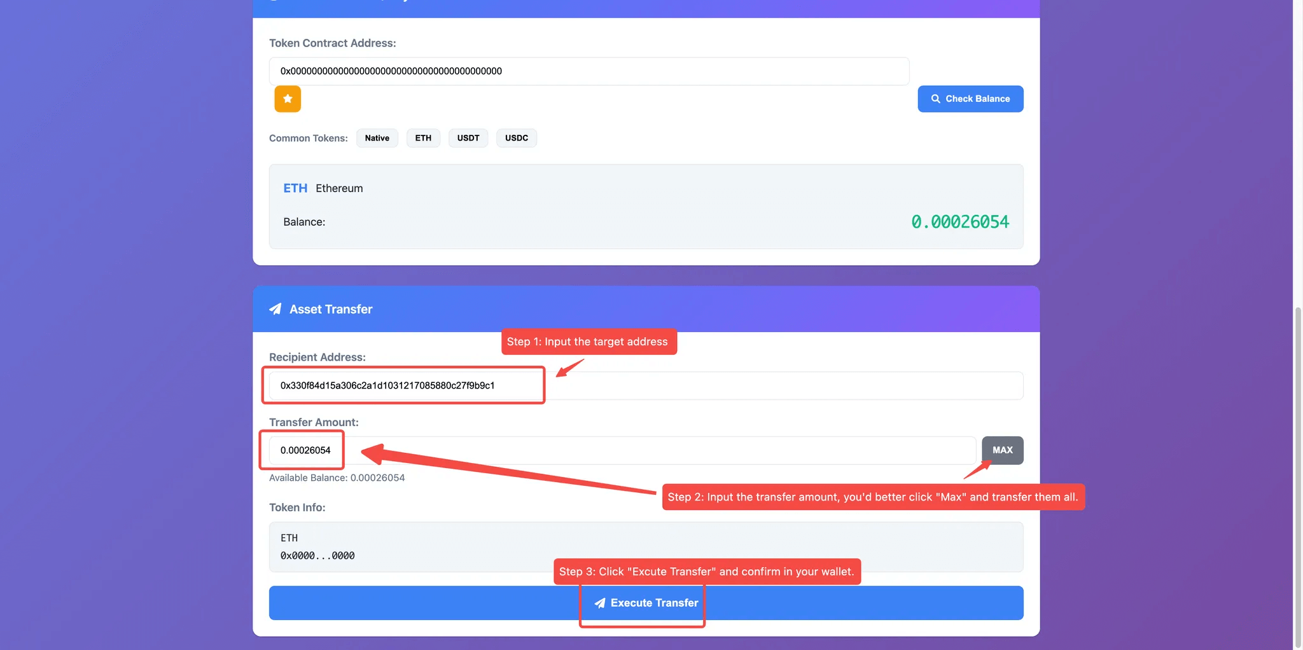Click the paper plane icon on Execute Transfer

click(x=599, y=603)
